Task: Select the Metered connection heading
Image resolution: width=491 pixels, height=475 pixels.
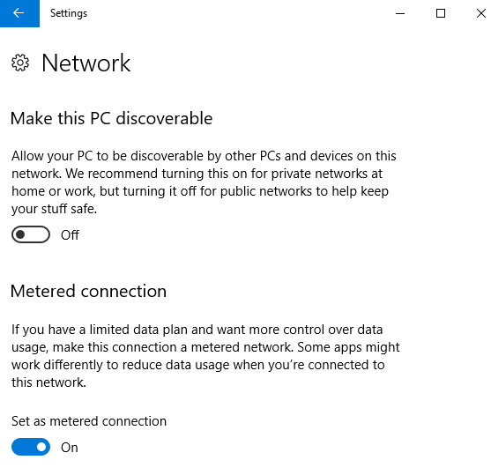Action: pyautogui.click(x=88, y=291)
